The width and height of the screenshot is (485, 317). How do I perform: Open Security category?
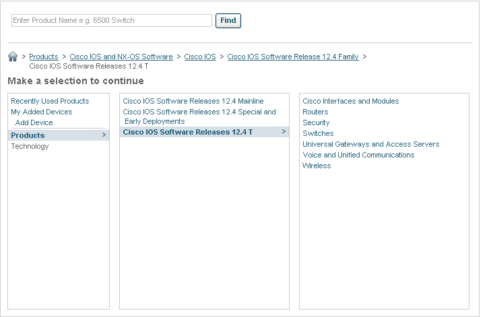pyautogui.click(x=316, y=122)
